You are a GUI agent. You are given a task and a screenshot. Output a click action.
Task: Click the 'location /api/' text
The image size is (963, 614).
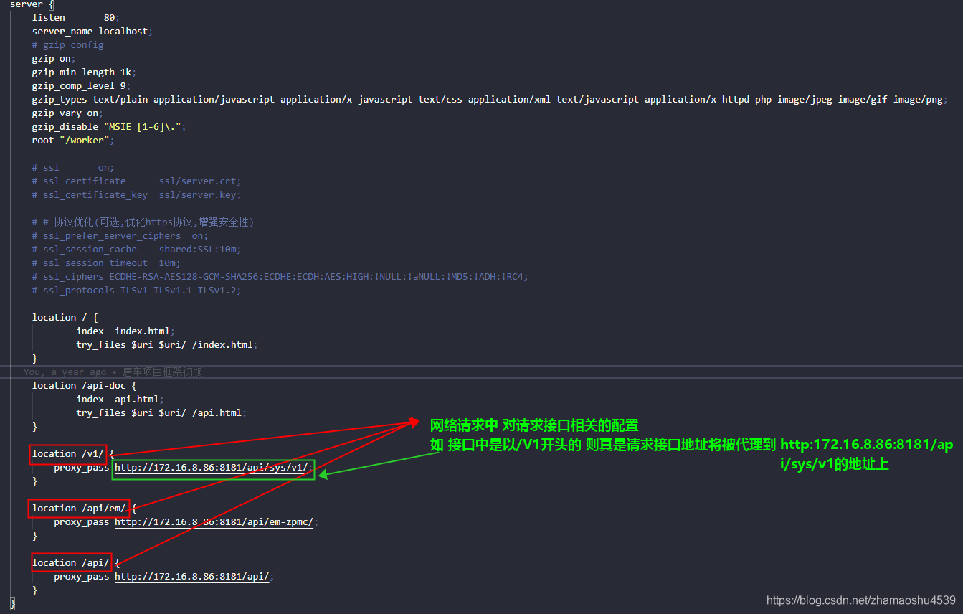point(70,562)
